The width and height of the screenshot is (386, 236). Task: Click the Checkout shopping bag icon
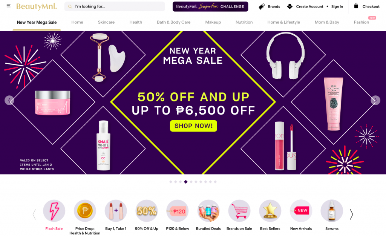356,6
